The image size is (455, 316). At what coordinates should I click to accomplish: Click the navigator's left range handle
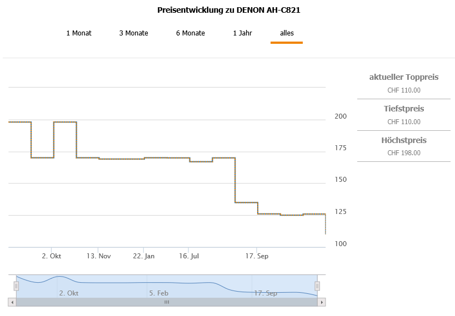[16, 286]
